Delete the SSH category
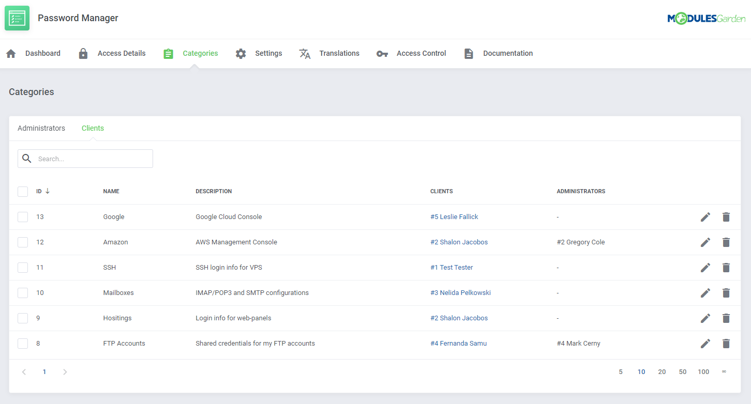The height and width of the screenshot is (404, 751). click(x=726, y=268)
